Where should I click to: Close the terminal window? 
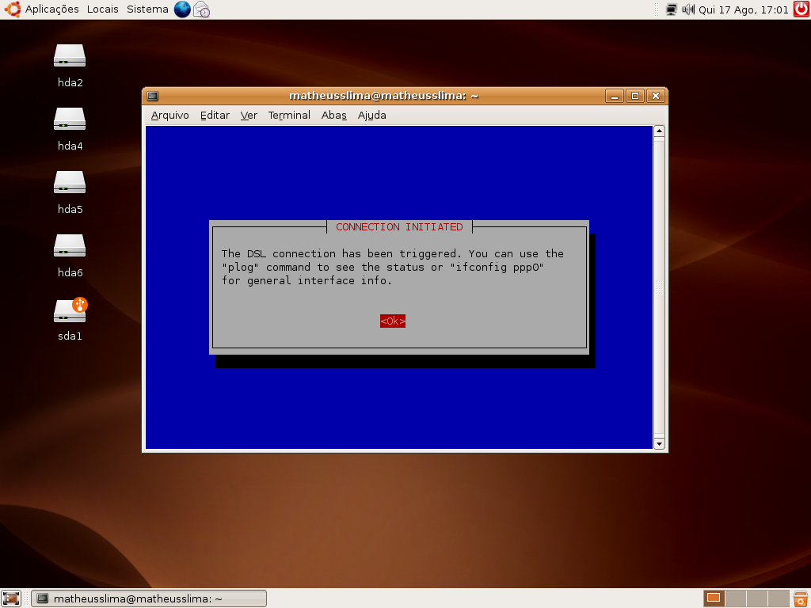click(x=656, y=96)
